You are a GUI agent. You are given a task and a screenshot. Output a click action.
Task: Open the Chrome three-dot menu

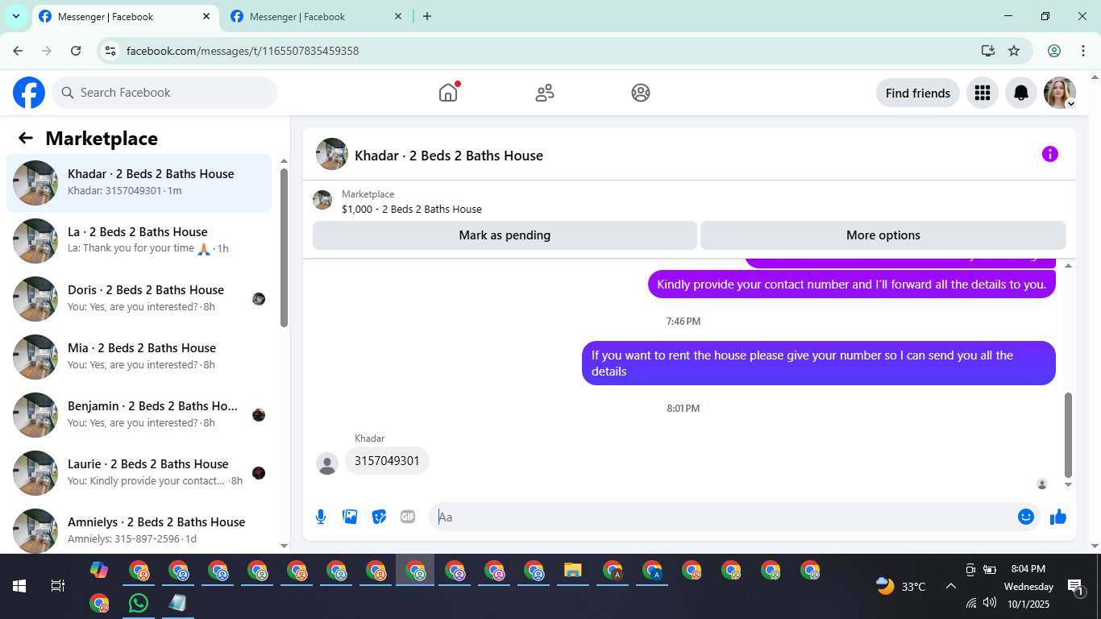[x=1082, y=51]
